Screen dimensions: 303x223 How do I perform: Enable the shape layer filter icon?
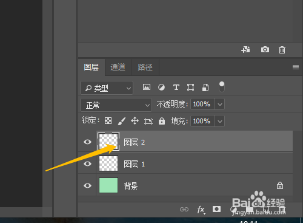point(190,87)
